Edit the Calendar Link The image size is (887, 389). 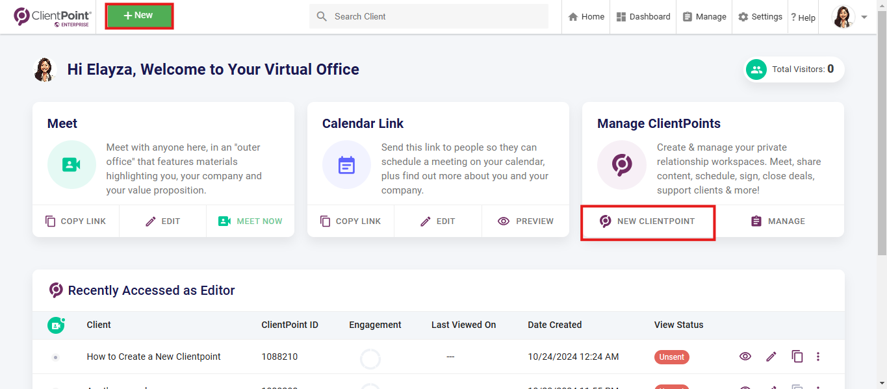click(437, 221)
